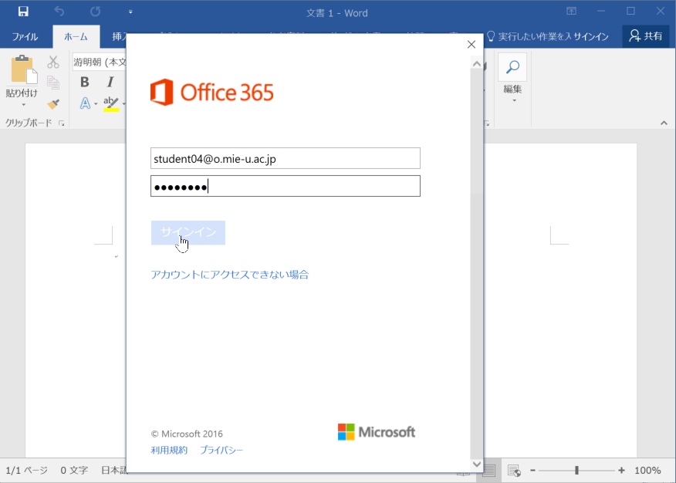The image size is (676, 483).
Task: Zoom out with the minus button
Action: coord(533,471)
